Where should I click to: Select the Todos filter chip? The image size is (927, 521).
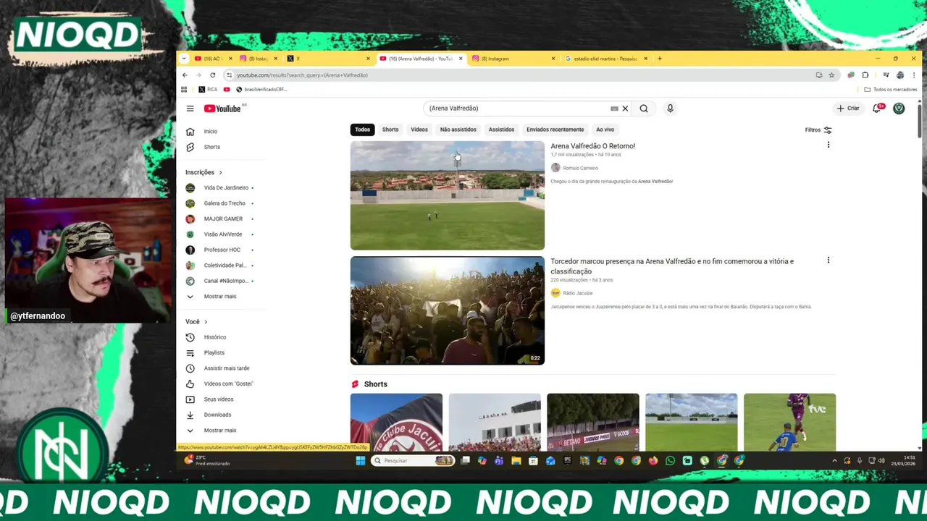click(362, 130)
